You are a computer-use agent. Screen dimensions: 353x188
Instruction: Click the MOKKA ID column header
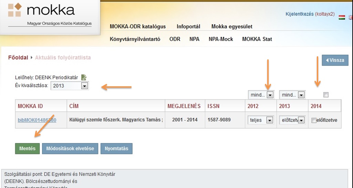tap(41, 106)
